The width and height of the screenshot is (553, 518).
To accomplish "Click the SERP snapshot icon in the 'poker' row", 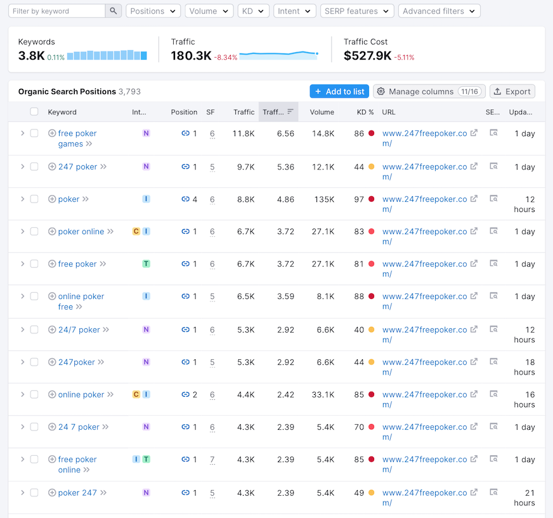I will click(493, 199).
